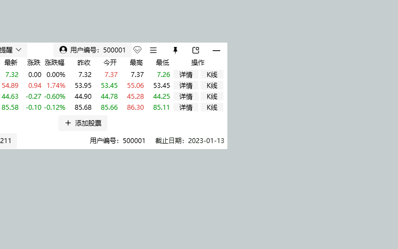The width and height of the screenshot is (398, 249).
Task: Click the 用户编号：500001 footer text
Action: [118, 141]
